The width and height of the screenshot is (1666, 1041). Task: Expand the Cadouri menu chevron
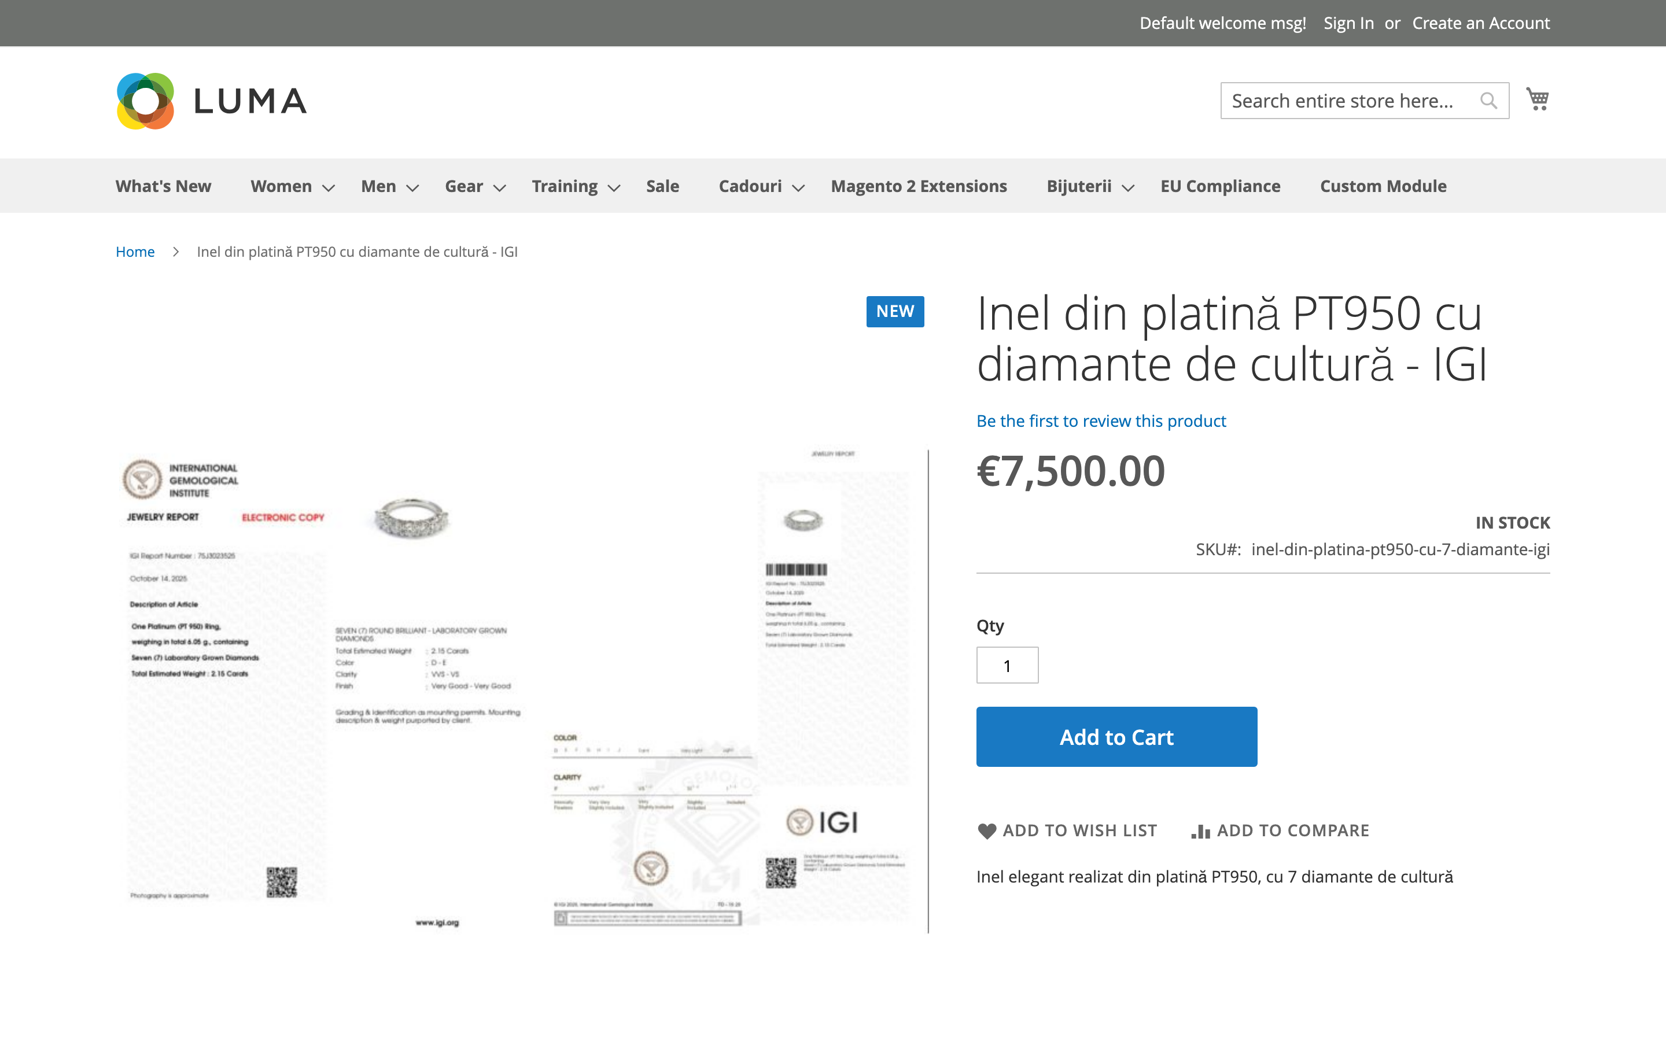(798, 187)
